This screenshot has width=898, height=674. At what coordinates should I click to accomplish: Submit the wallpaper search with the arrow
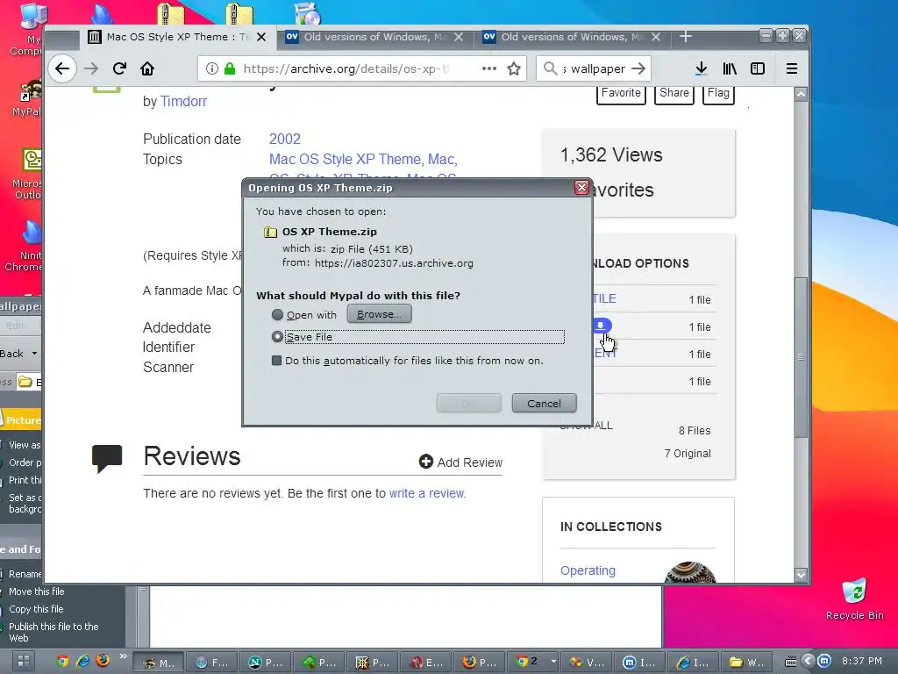click(638, 68)
